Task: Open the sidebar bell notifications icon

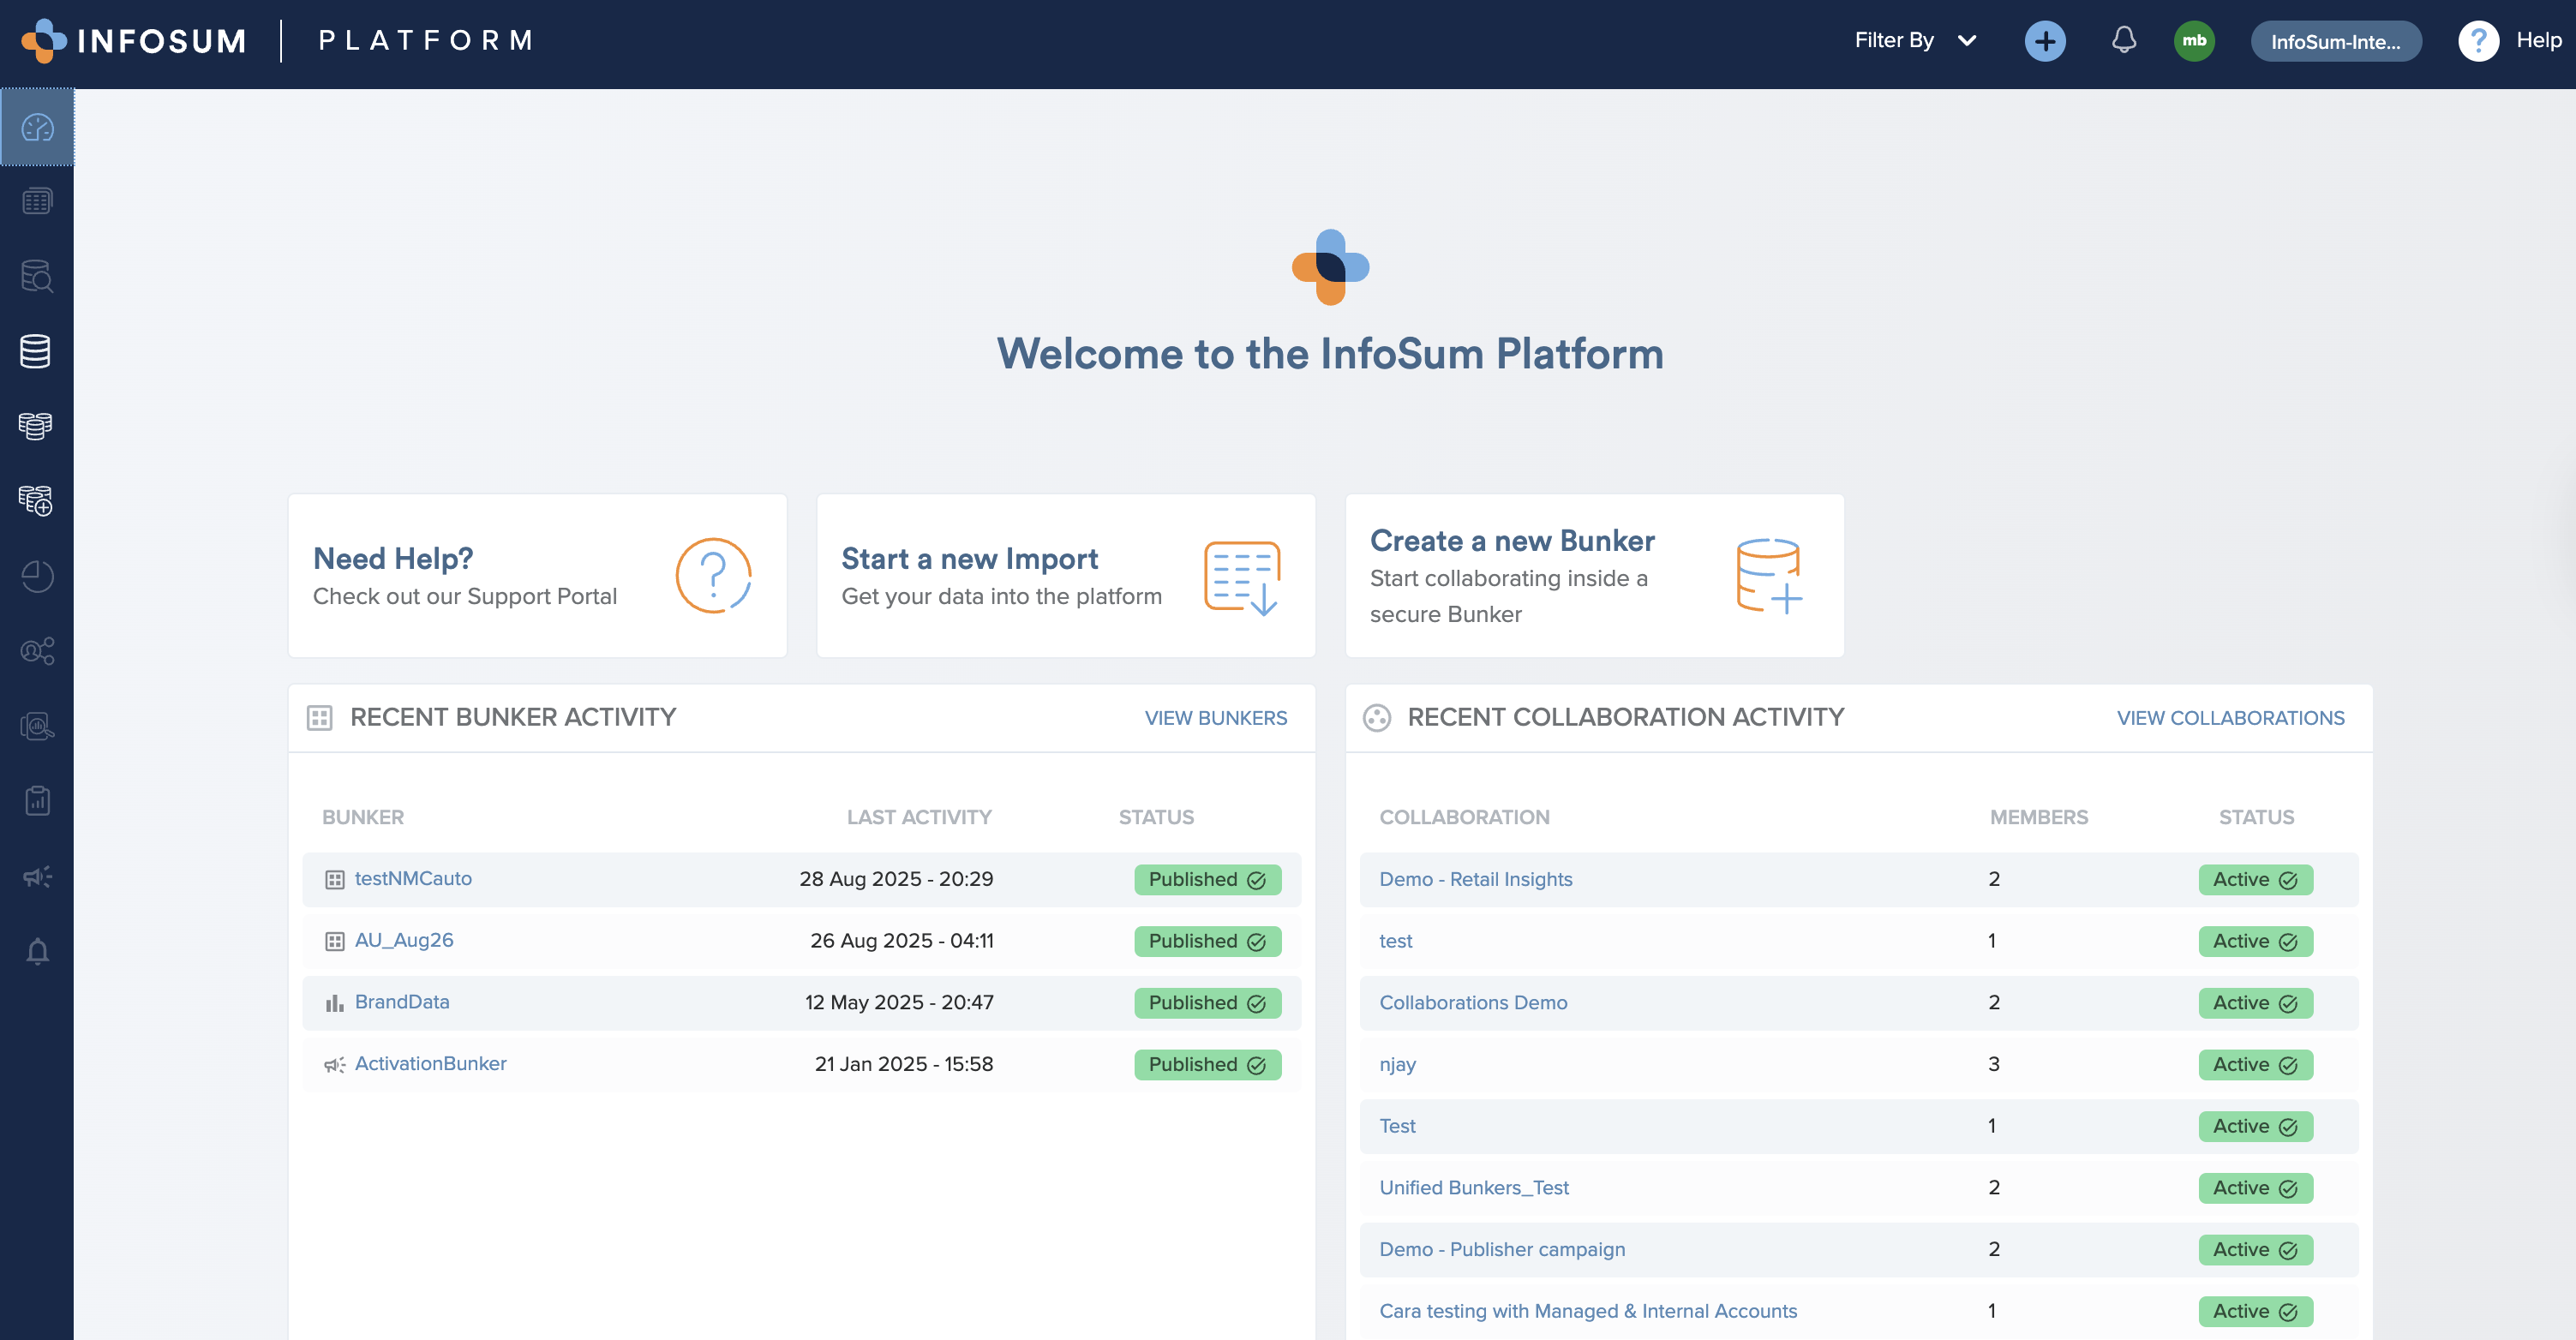Action: point(37,951)
